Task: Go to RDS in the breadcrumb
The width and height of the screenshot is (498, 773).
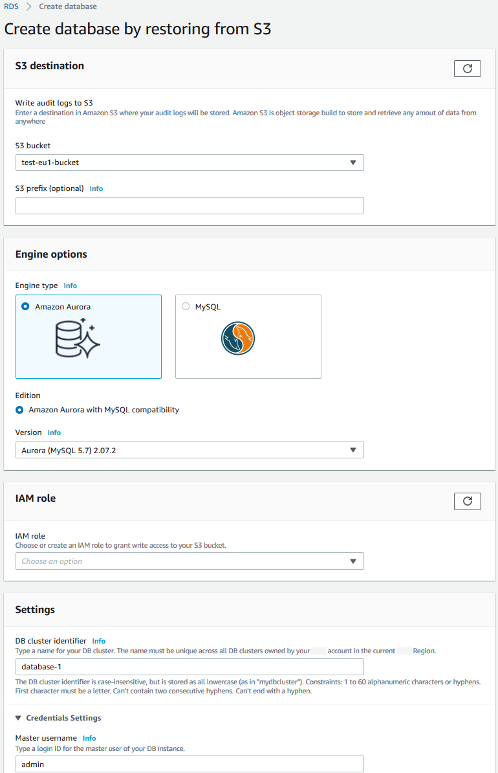Action: click(x=11, y=6)
